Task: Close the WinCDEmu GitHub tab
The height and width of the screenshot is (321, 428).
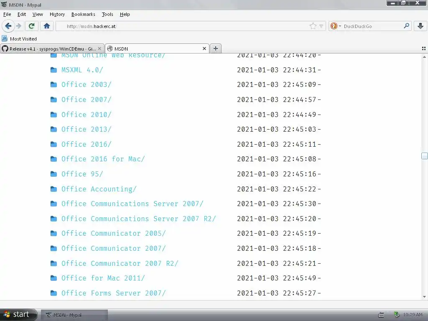Action: (x=99, y=48)
